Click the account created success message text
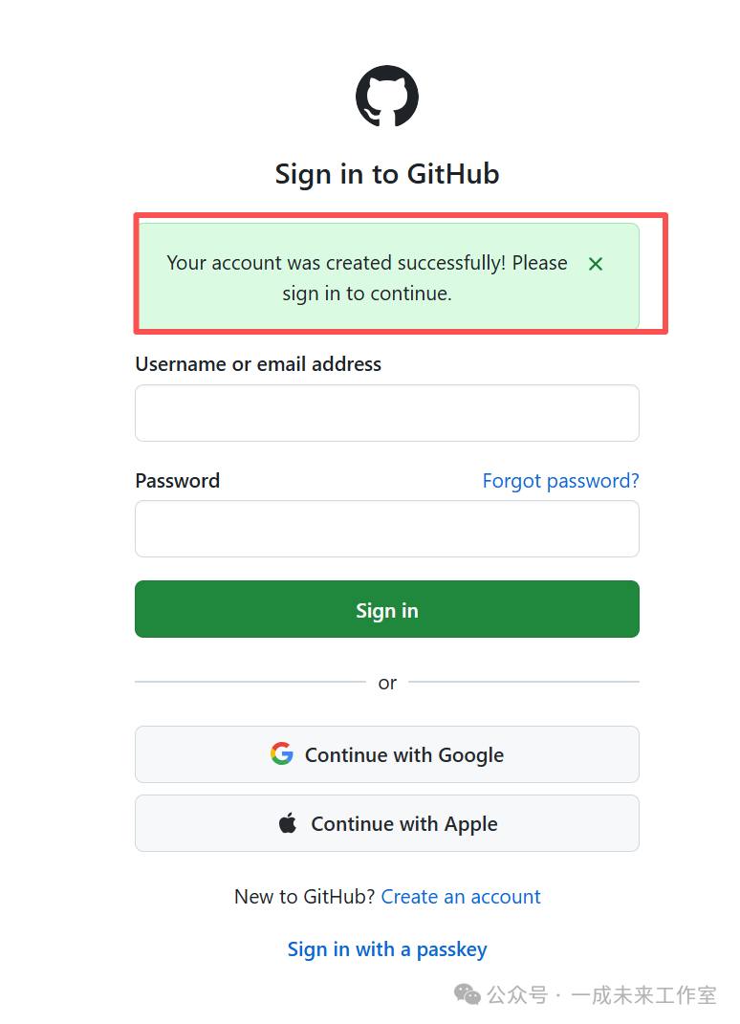740x1024 pixels. tap(367, 278)
